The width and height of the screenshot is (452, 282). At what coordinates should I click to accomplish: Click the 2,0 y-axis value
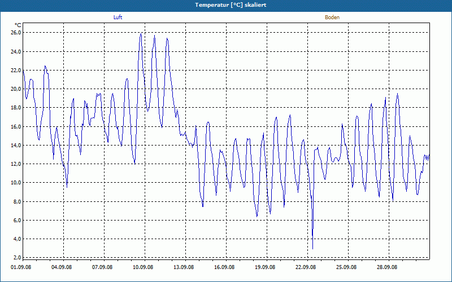pyautogui.click(x=18, y=258)
